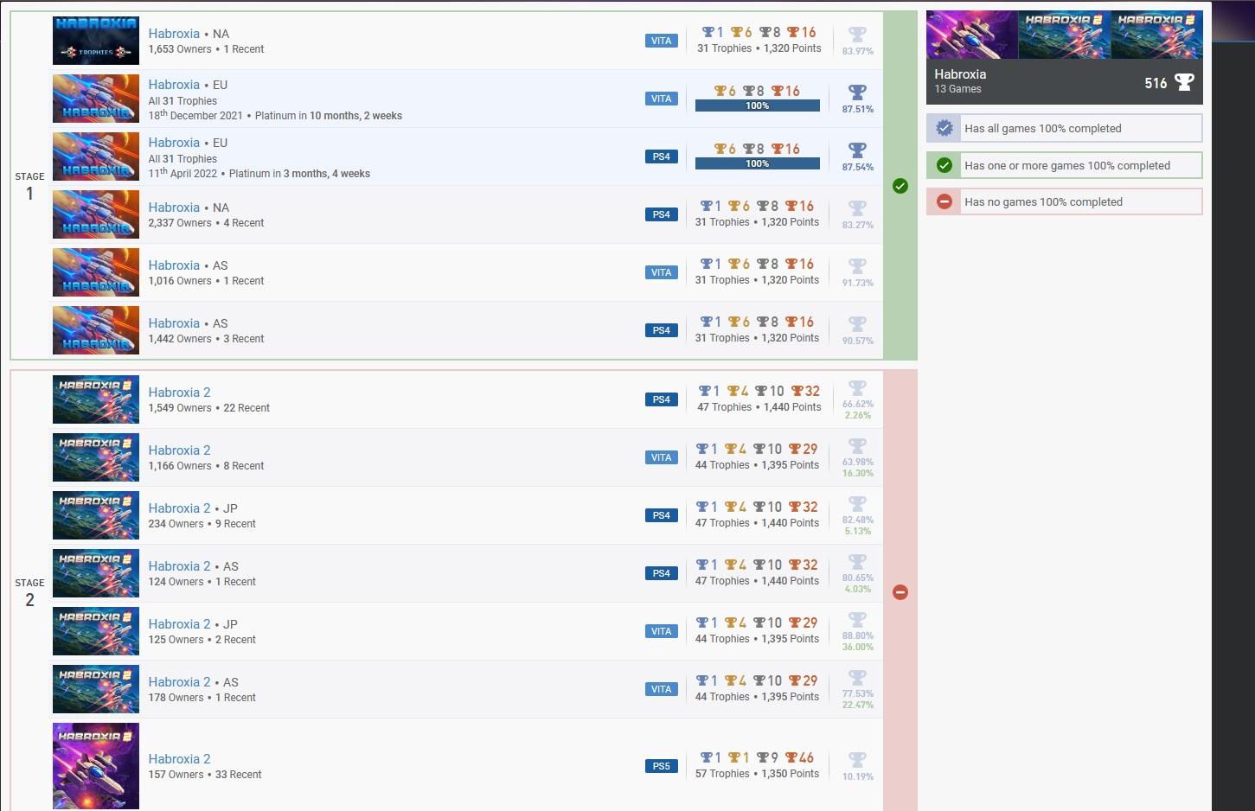Click PS4 badge on Habroxia 2 AS 124 owners row
This screenshot has height=811, width=1255.
662,573
